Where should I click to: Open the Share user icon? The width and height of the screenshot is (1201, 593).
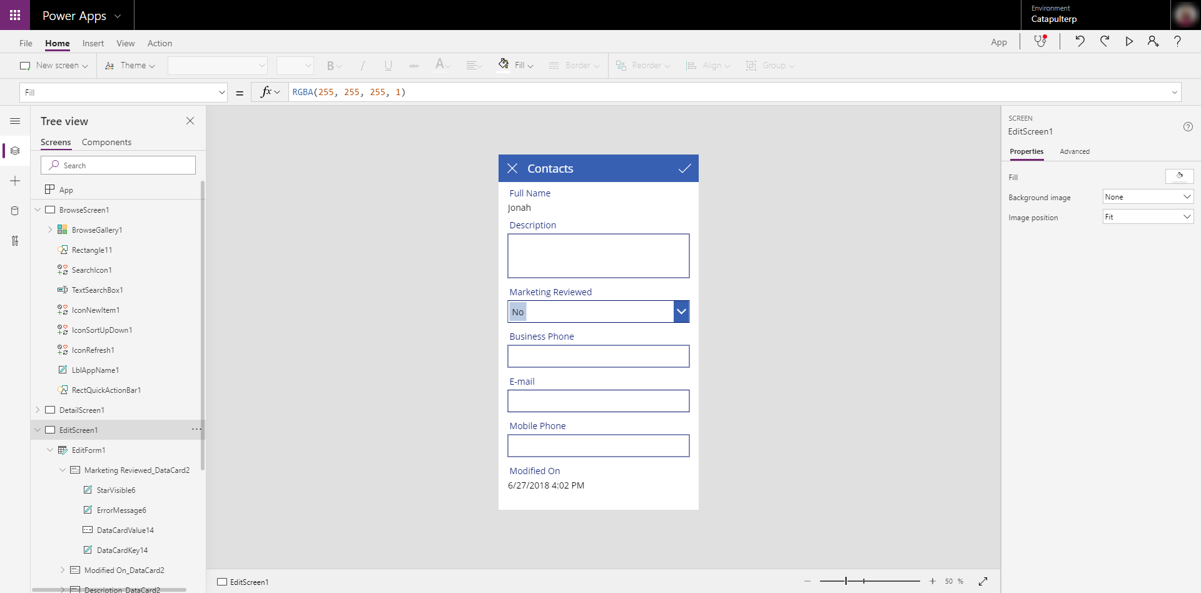1153,41
